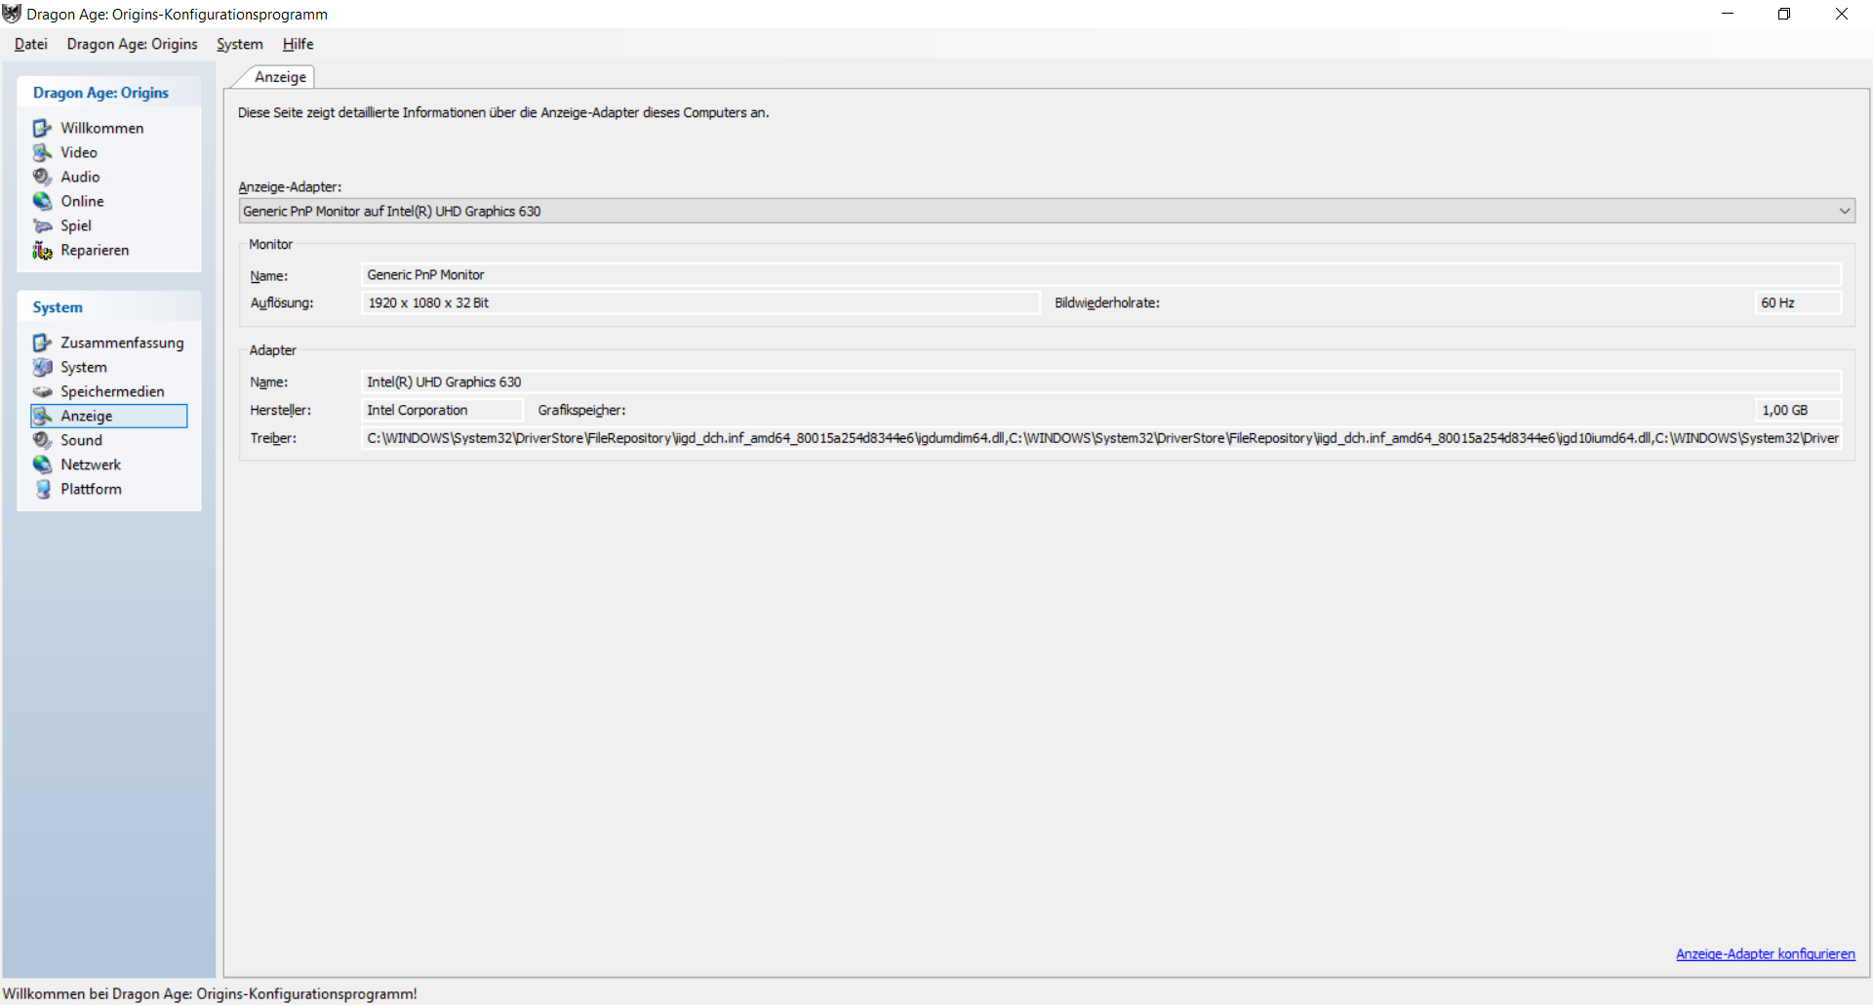Click the Bildwiederholrate label
The height and width of the screenshot is (1005, 1873).
click(1107, 303)
